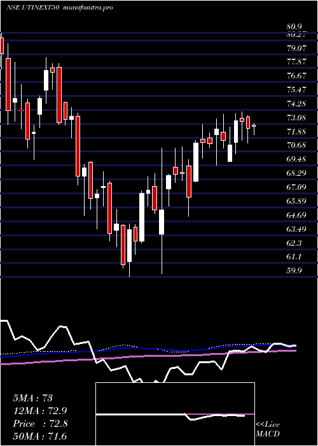Click the 77.87 price axis label

[297, 62]
